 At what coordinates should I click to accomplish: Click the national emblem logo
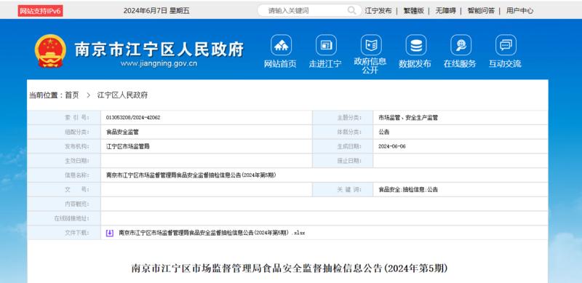(x=50, y=51)
